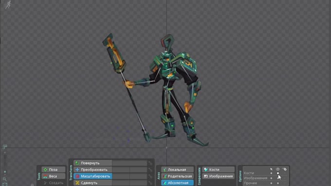Screen dimensions: 331x186
Task: Switch axes to Абсолютная (World)
Action: click(x=178, y=183)
